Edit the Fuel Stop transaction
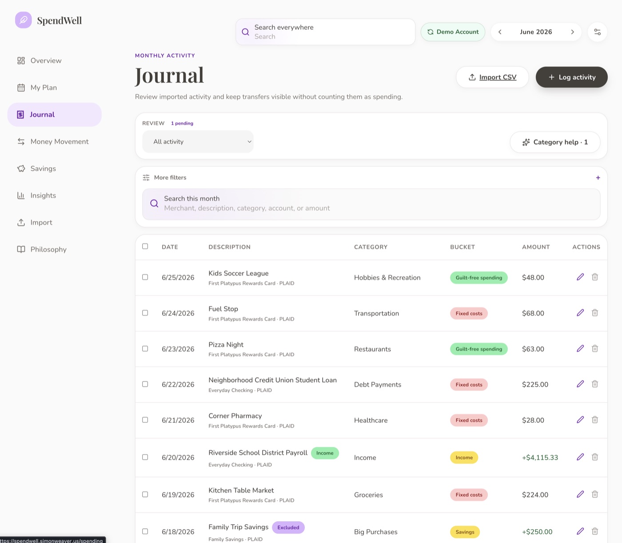 580,313
